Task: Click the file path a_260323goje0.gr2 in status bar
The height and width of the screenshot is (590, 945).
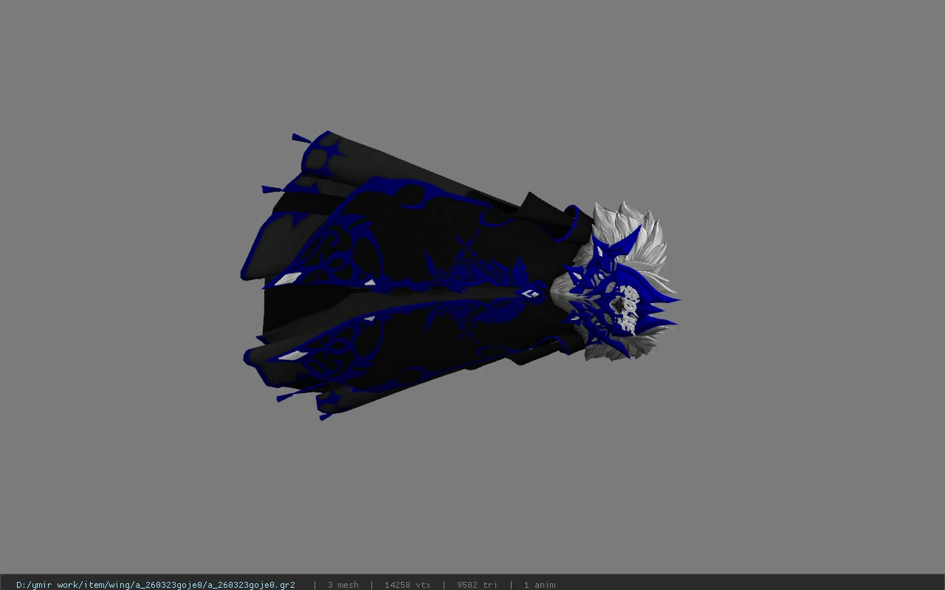Action: (156, 585)
